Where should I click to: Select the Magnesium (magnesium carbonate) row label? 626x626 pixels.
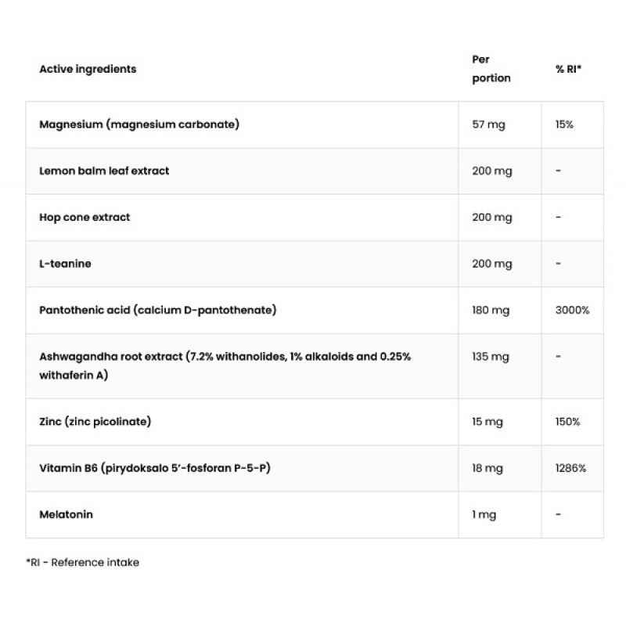pyautogui.click(x=139, y=124)
